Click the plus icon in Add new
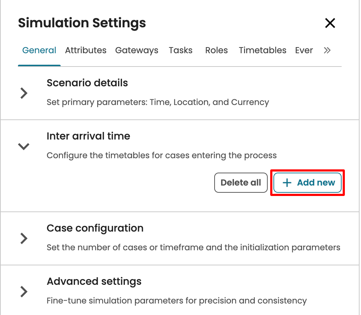Viewport: 361px width, 315px height. point(287,183)
